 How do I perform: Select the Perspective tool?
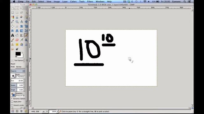[17, 31]
